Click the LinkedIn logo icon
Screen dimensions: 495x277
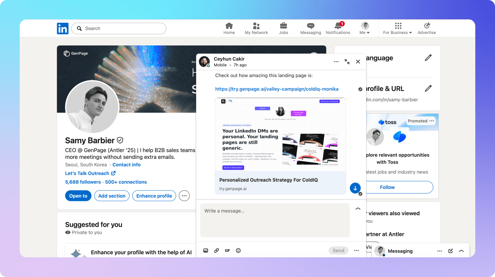[63, 29]
